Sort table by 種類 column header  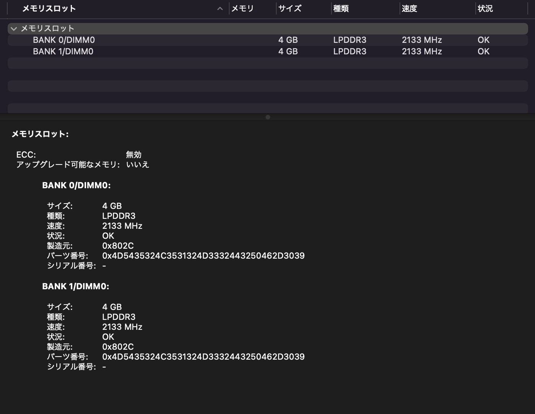[x=341, y=8]
